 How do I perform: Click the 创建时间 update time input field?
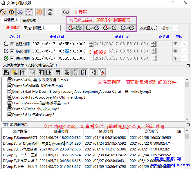click(x=60, y=44)
